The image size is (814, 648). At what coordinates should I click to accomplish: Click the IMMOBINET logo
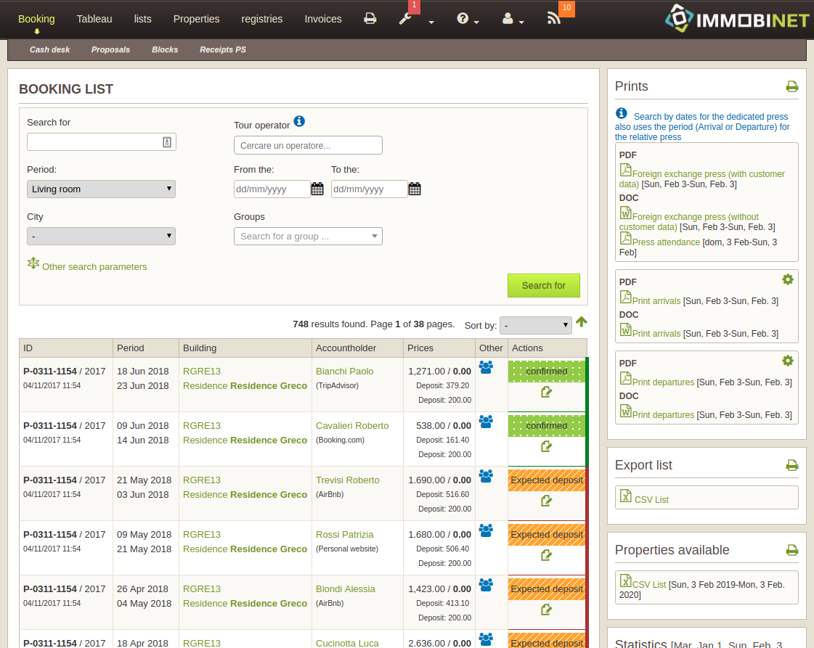tap(737, 19)
